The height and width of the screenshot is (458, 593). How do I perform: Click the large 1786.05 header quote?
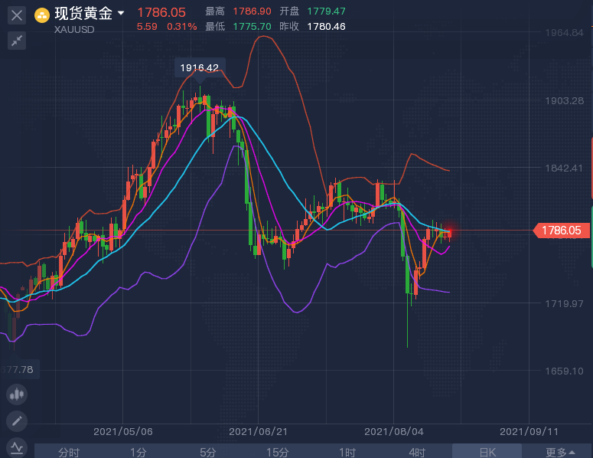click(x=161, y=12)
